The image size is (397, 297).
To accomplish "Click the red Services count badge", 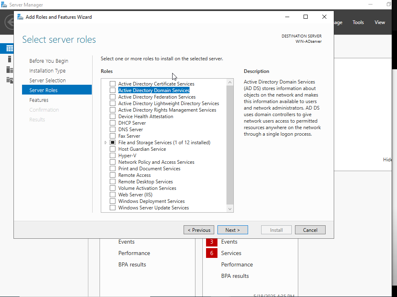I will 211,253.
